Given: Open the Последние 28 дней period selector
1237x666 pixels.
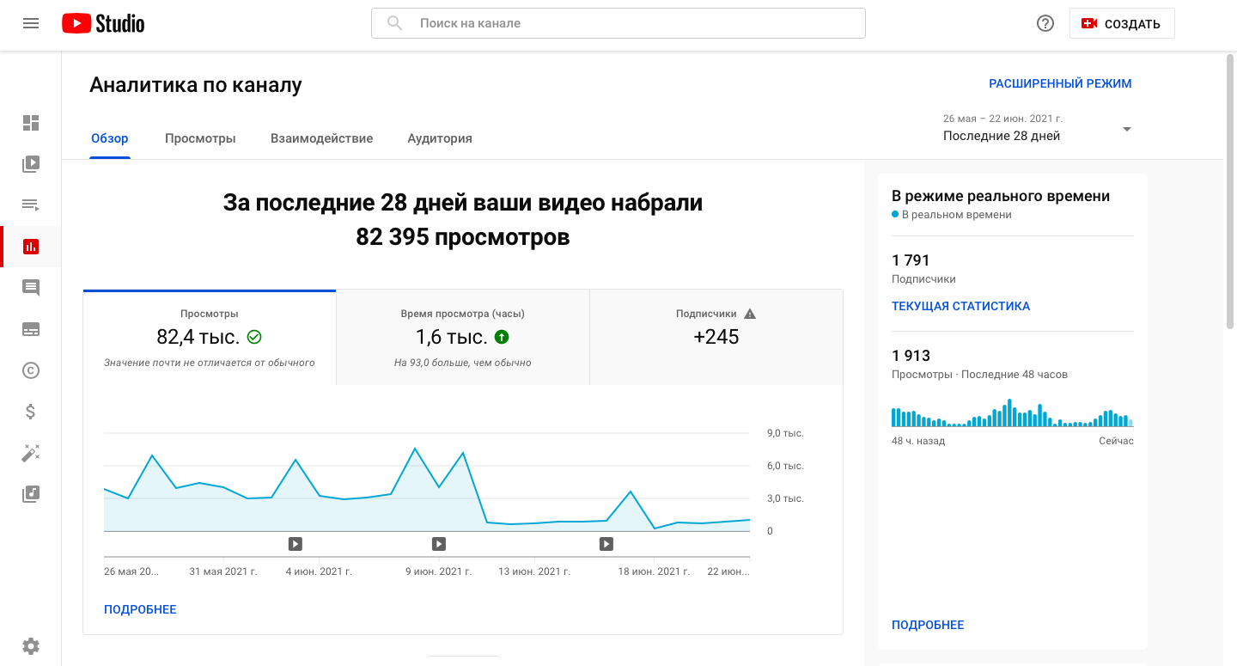Looking at the screenshot, I should point(1038,128).
